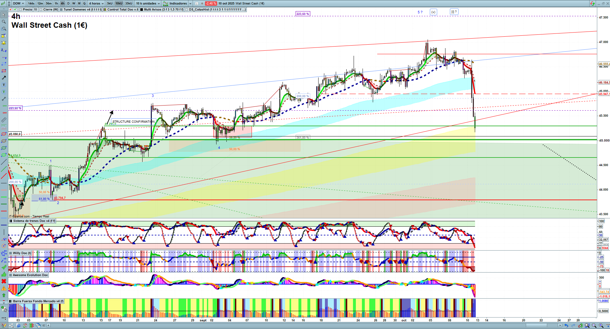
Task: Click the -2,48 % change badge
Action: tap(211, 4)
